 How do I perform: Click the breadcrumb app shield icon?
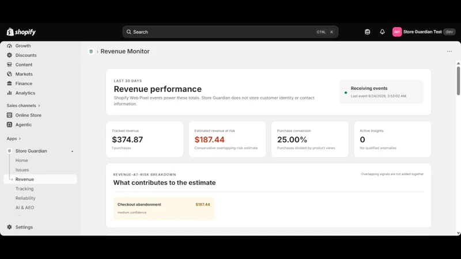click(91, 51)
